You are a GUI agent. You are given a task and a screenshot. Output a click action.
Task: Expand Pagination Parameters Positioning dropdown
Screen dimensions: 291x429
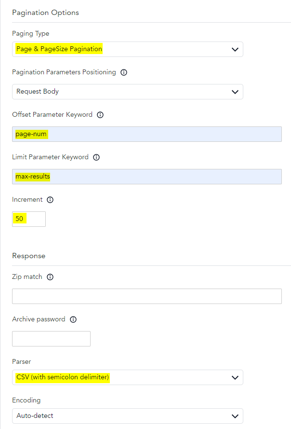click(127, 92)
